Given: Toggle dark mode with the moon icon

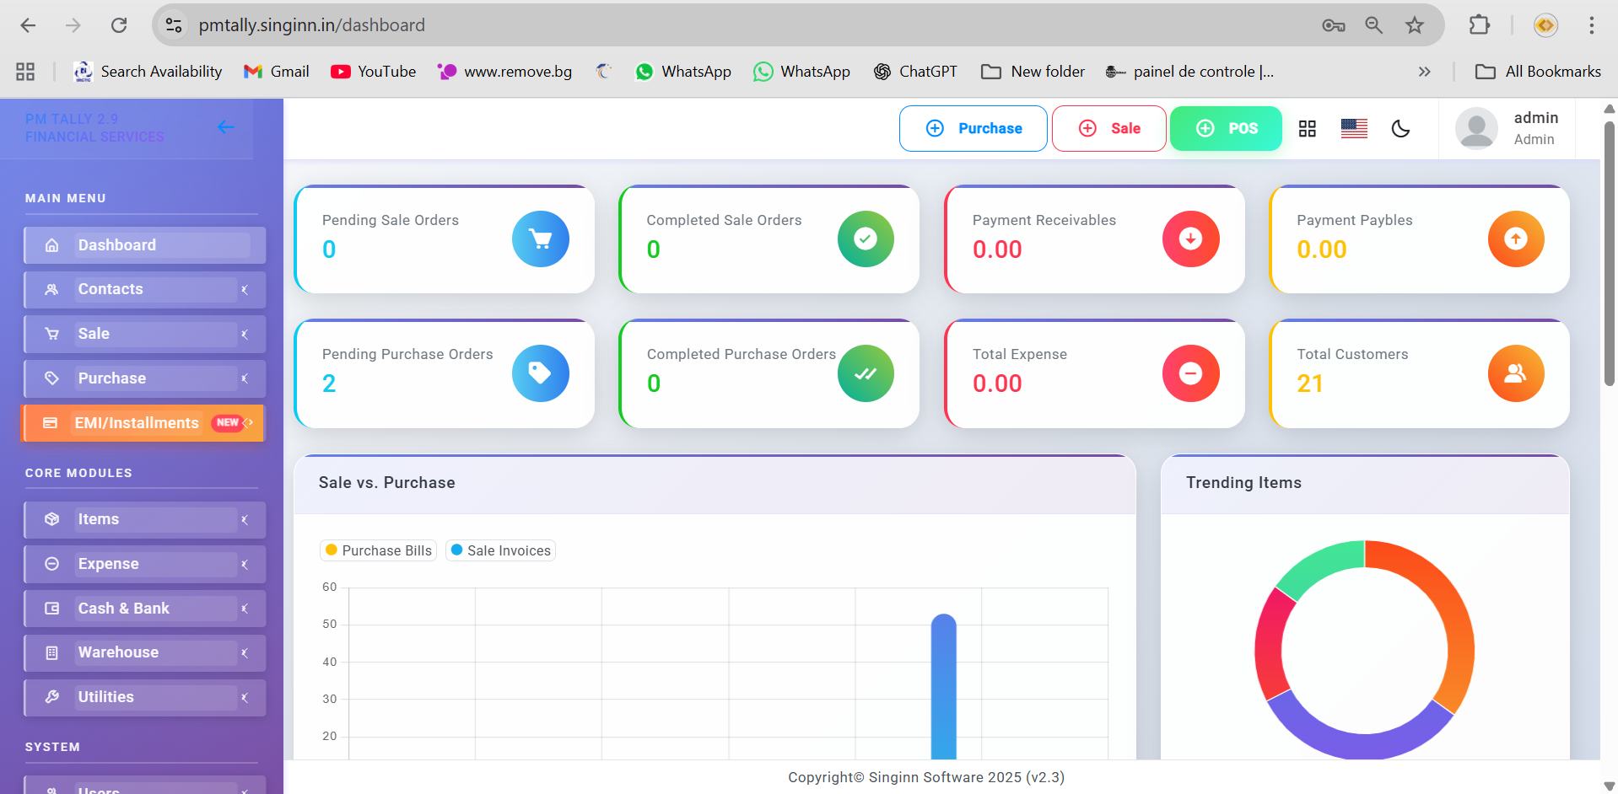Looking at the screenshot, I should (x=1400, y=128).
